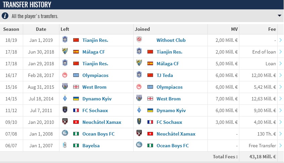Click Ocean Boys FC crest in 07/08 row

tap(65, 133)
